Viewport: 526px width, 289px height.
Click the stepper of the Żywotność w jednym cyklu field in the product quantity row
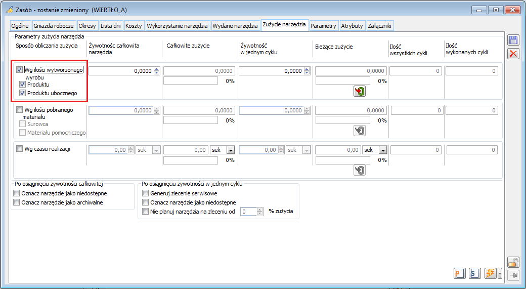[306, 71]
